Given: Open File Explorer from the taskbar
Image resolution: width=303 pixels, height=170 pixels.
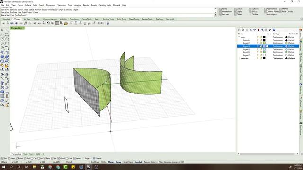Looking at the screenshot, I should [x=35, y=167].
